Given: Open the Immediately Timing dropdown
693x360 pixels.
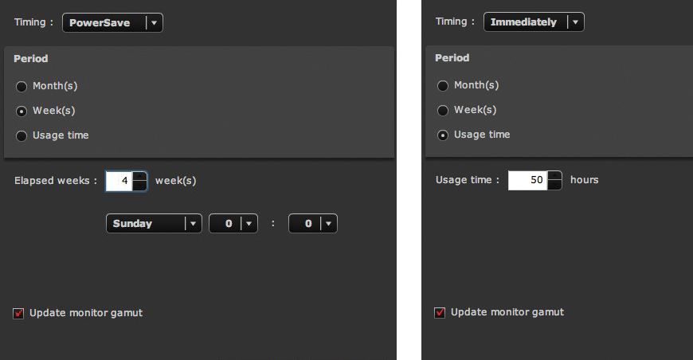Looking at the screenshot, I should tap(534, 22).
